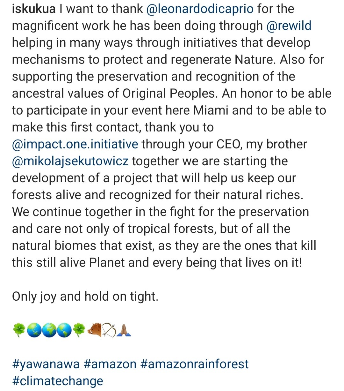Tap the bow and arrow emoji

pyautogui.click(x=109, y=330)
